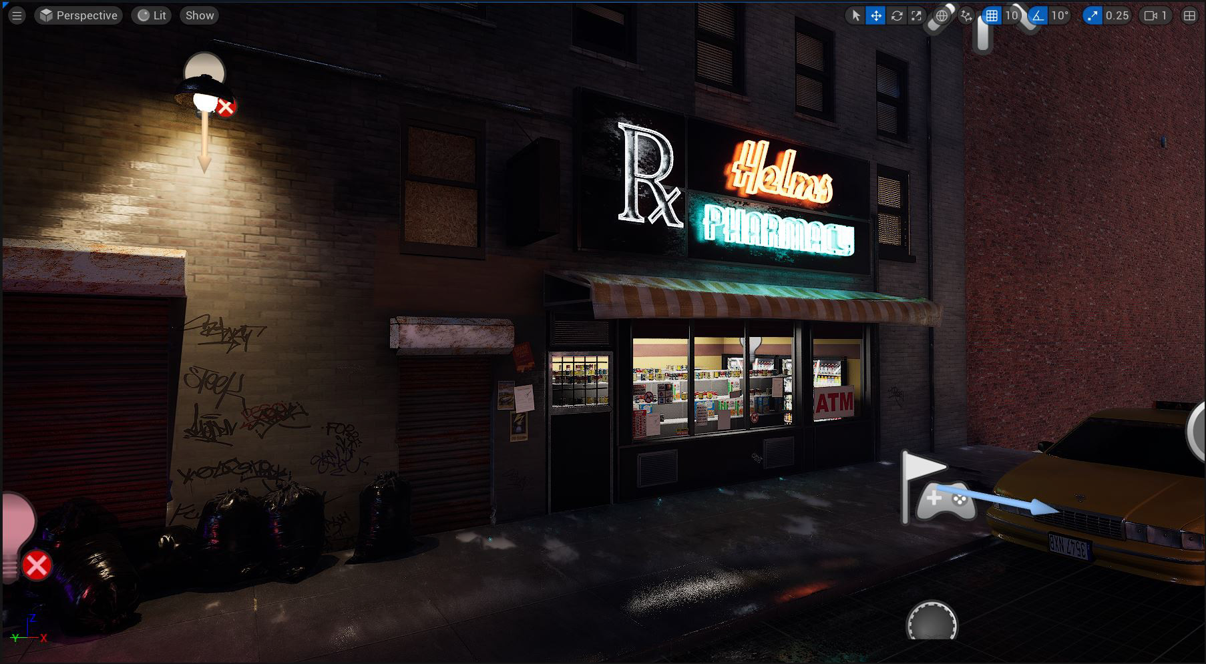
Task: Toggle rotation angle snapping
Action: [x=1038, y=15]
